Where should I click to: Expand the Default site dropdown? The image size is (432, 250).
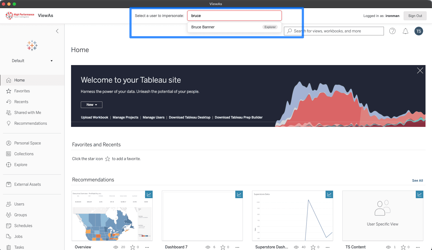click(32, 61)
